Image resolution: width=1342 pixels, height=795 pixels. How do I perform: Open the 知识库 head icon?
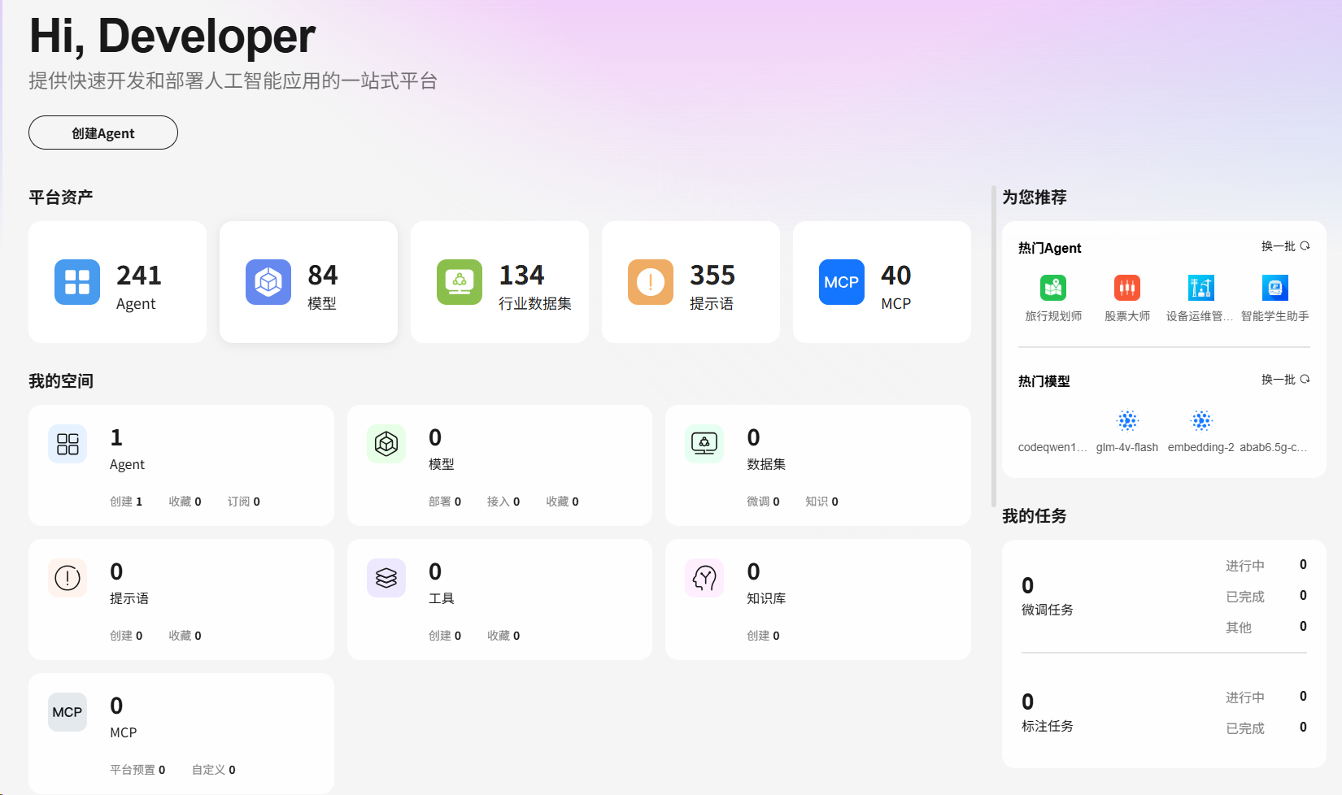click(x=704, y=578)
